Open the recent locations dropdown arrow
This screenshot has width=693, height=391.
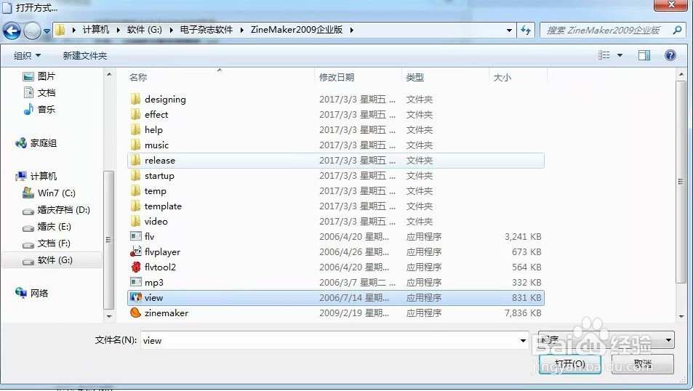pyautogui.click(x=47, y=31)
